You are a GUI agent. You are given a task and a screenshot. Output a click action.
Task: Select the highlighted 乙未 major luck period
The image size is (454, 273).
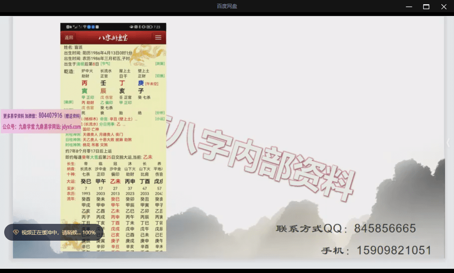tap(115, 181)
